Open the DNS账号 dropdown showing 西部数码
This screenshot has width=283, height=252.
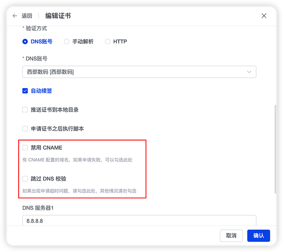pyautogui.click(x=139, y=72)
